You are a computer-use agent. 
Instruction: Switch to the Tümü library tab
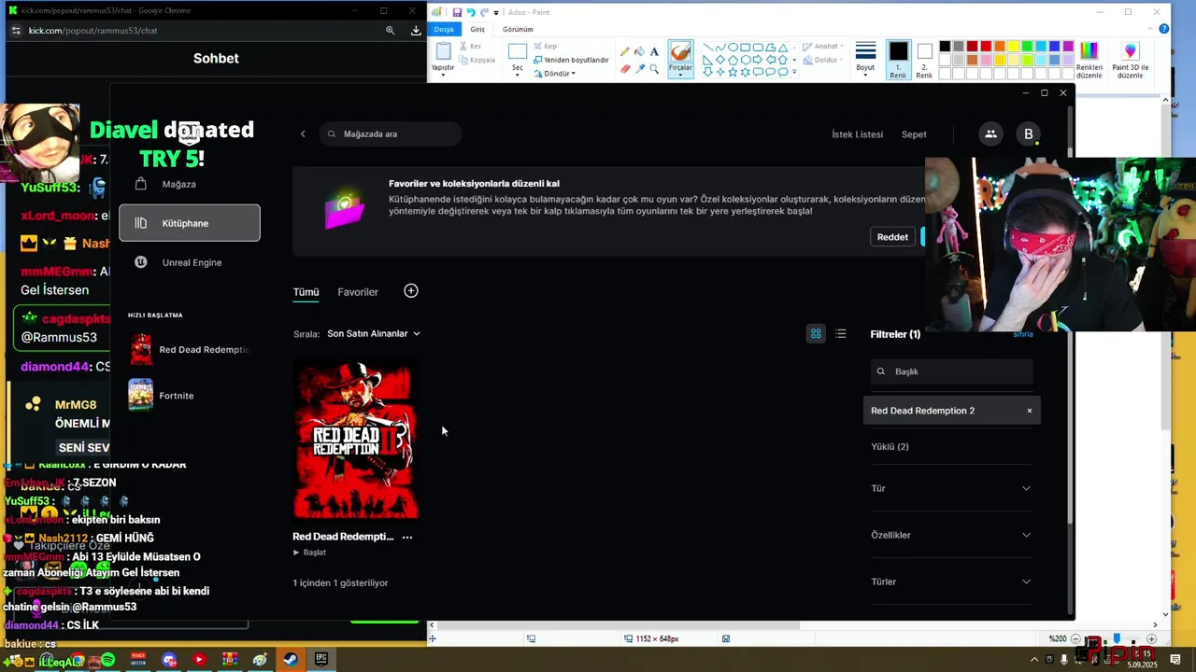pos(306,292)
